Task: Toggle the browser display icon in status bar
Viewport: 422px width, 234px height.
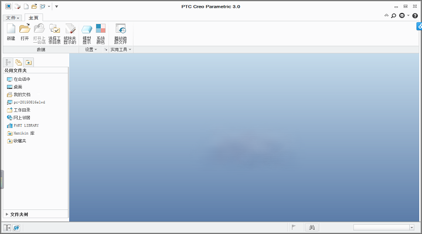Action: click(16, 228)
